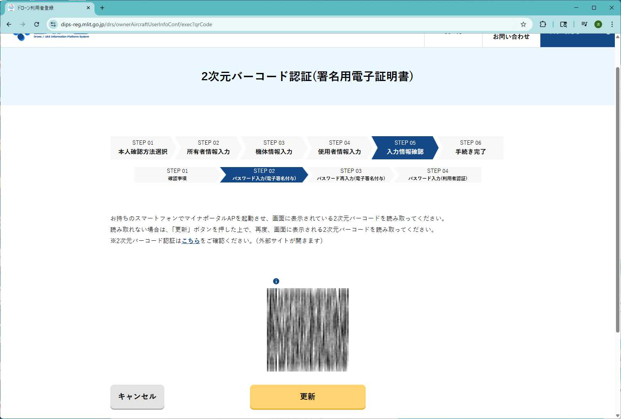Go forward in browser history

click(x=23, y=24)
